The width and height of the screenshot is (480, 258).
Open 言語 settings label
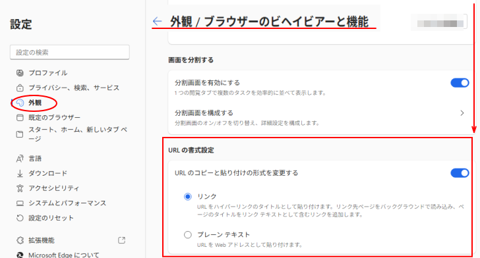[35, 159]
